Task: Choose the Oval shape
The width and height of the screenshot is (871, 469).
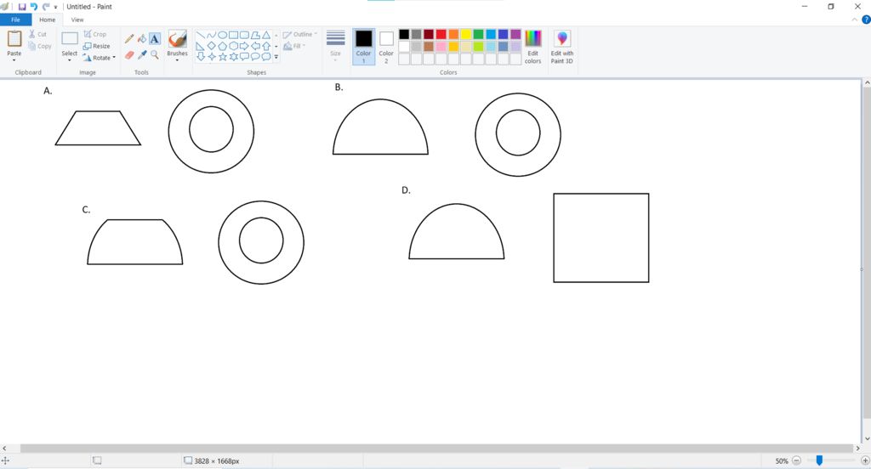Action: click(222, 35)
